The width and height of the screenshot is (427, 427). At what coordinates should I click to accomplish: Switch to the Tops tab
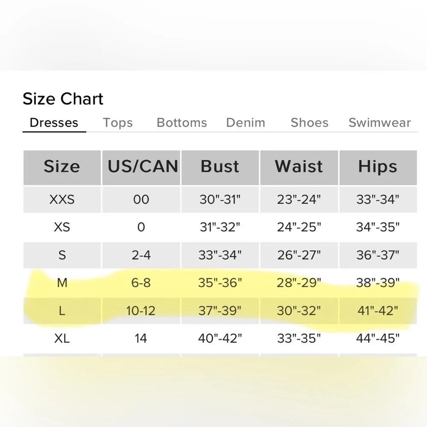tap(118, 123)
